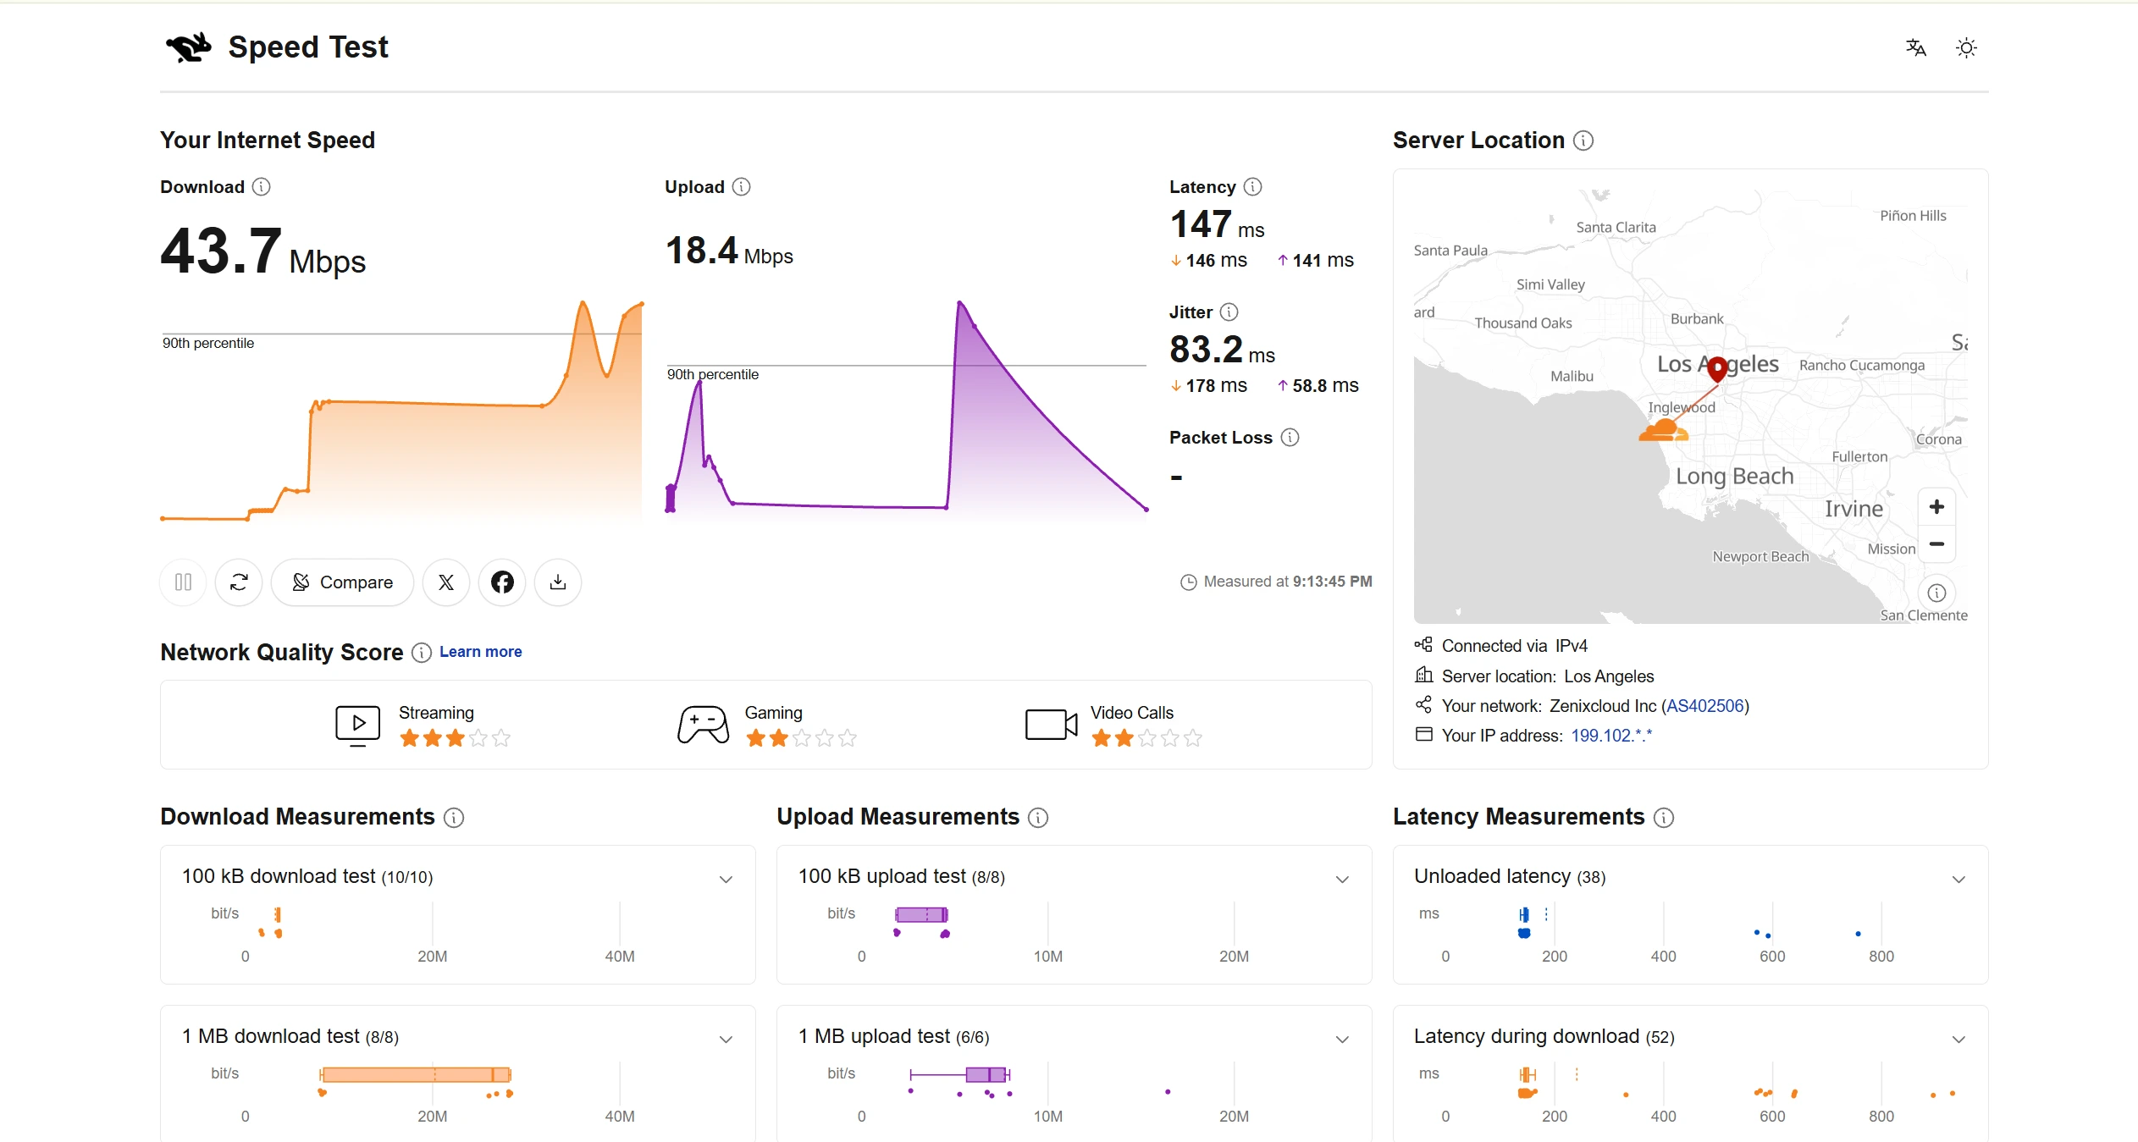Viewport: 2138px width, 1142px height.
Task: Share results on Facebook
Action: [x=502, y=582]
